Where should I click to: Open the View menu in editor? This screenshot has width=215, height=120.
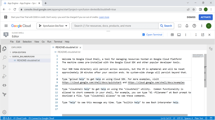36,42
